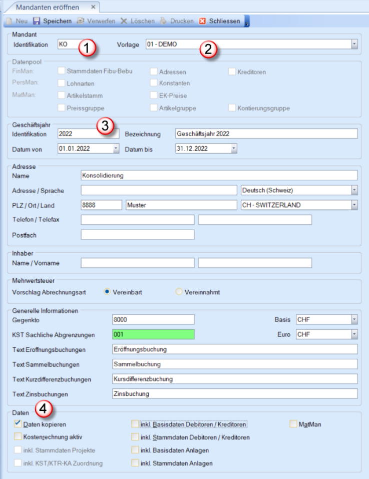Screen dimensions: 369x479
Task: Click the PLZ field 8888
Action: click(101, 205)
